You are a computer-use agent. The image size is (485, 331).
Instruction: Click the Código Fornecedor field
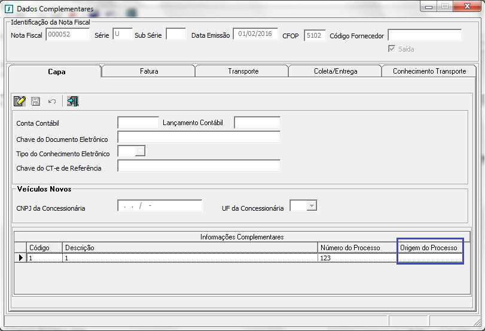coord(425,35)
